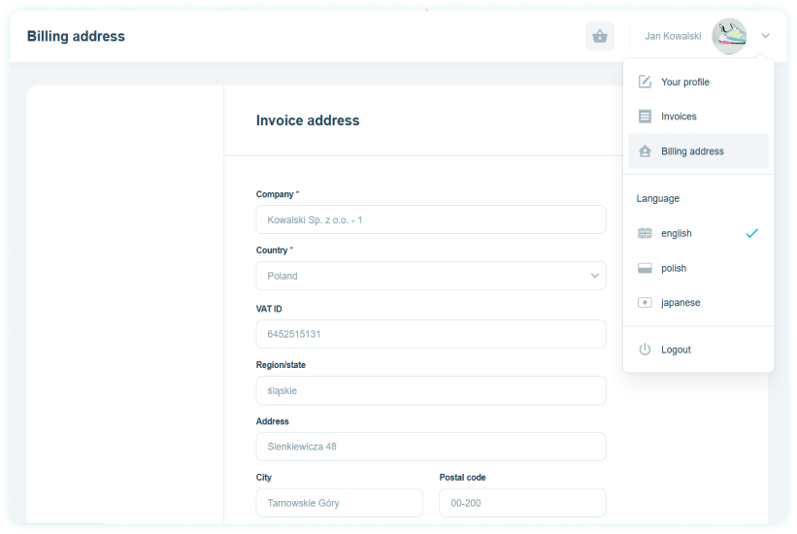
Task: Focus the VAT ID input field
Action: (x=430, y=334)
